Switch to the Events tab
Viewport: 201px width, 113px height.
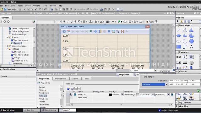tap(75, 78)
